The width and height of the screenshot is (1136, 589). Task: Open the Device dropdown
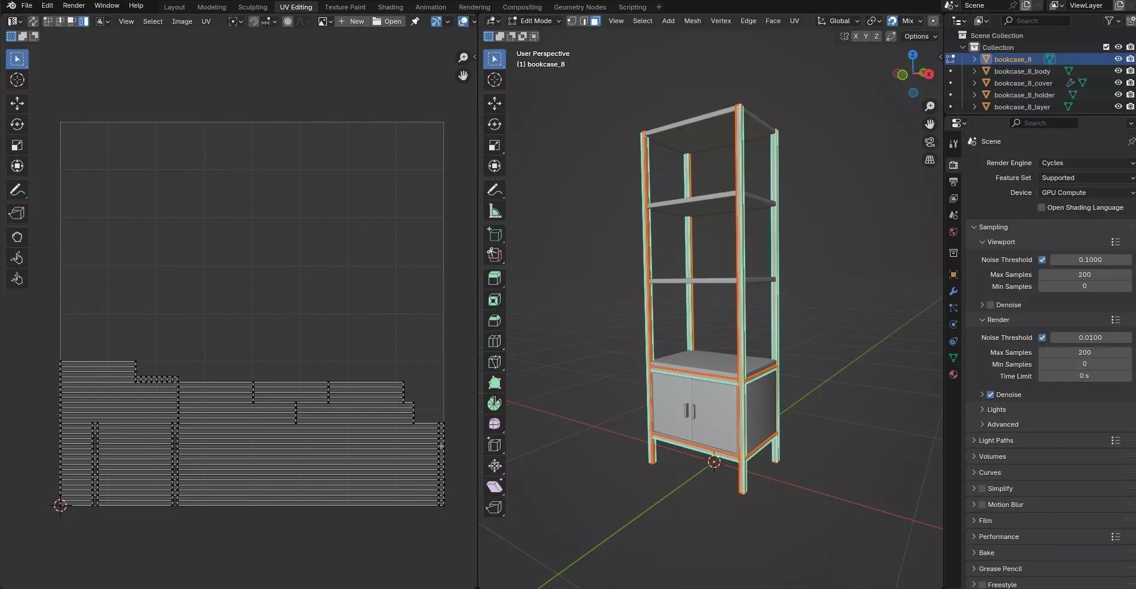point(1087,193)
